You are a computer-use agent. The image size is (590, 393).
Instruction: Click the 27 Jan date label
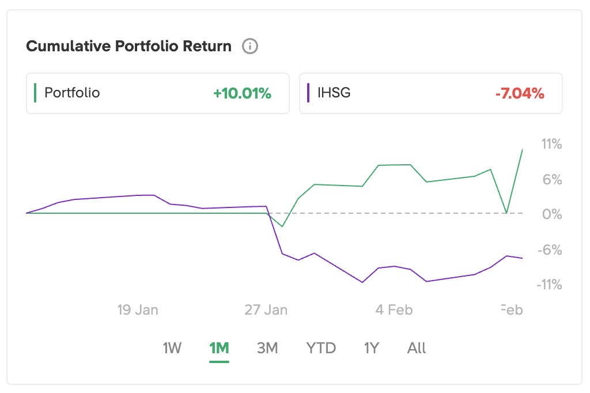266,310
